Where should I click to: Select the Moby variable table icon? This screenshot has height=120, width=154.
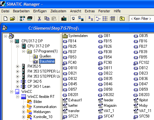point(136,106)
